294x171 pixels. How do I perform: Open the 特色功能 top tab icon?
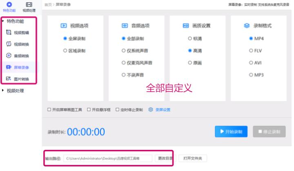coord(9,4)
